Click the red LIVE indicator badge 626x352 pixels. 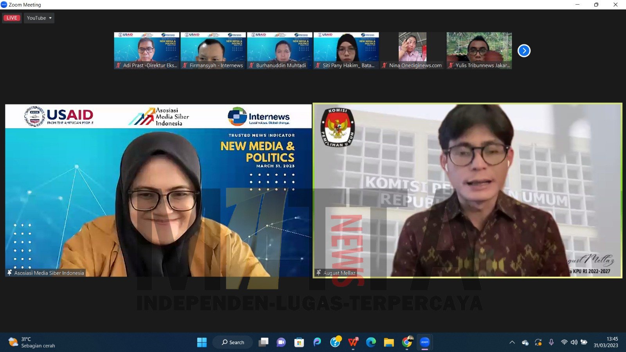(x=12, y=18)
